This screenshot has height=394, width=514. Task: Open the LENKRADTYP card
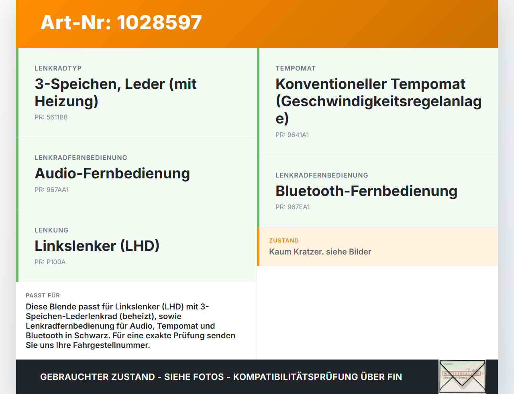tap(137, 92)
